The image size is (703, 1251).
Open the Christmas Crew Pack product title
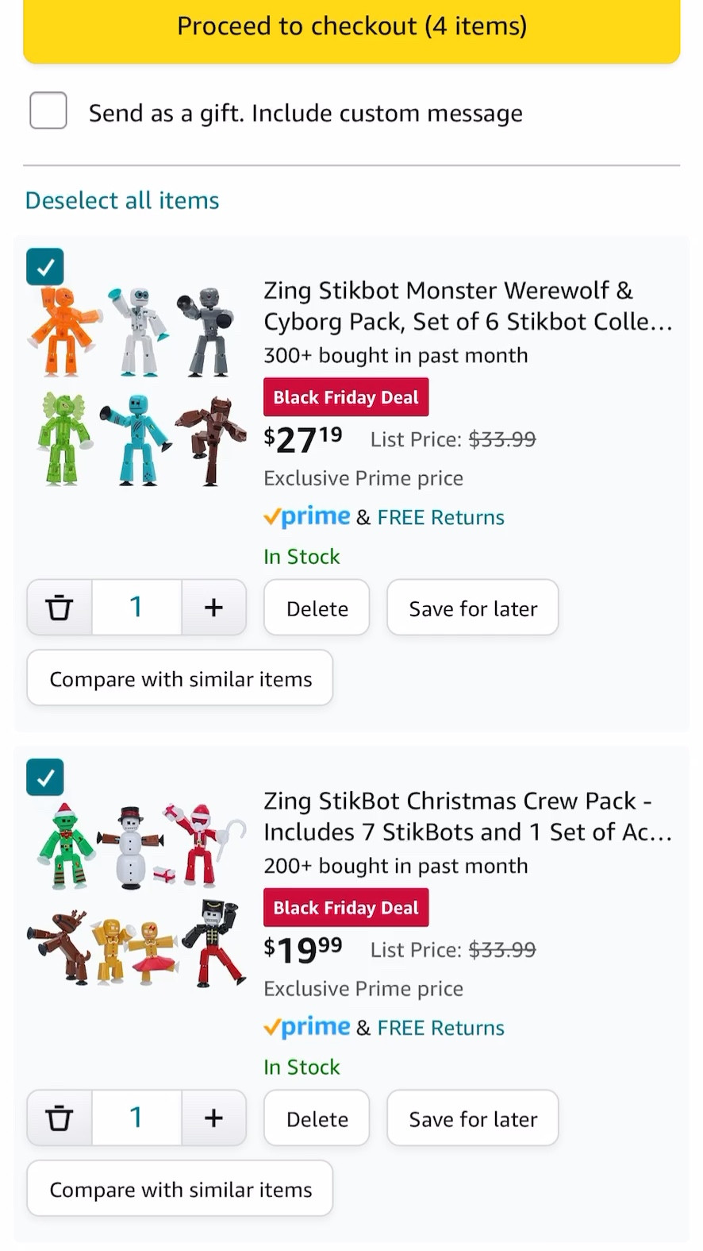[x=467, y=817]
